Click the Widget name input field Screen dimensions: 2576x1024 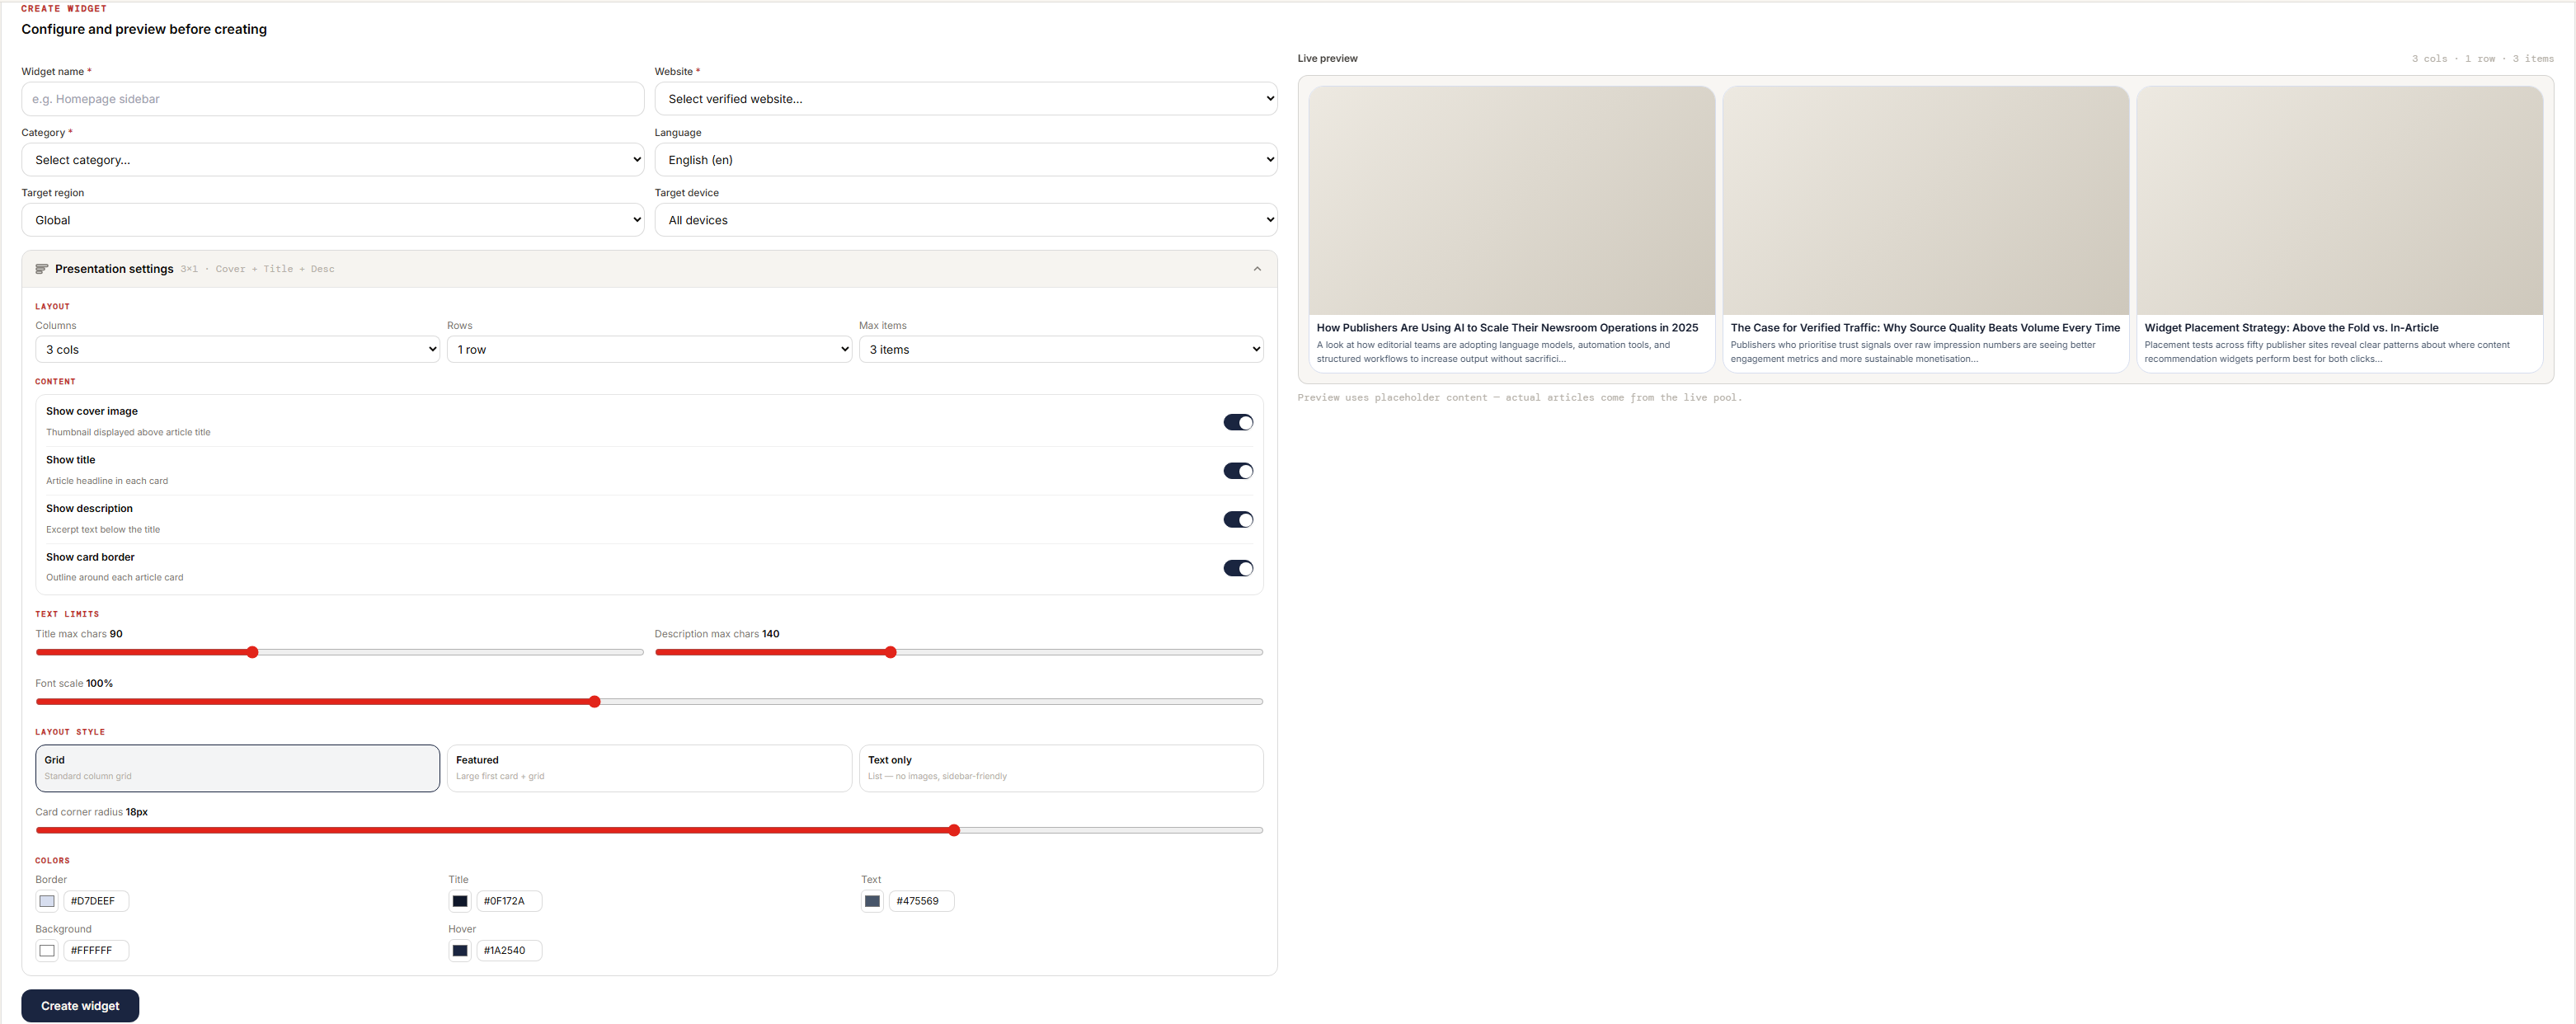pos(332,99)
